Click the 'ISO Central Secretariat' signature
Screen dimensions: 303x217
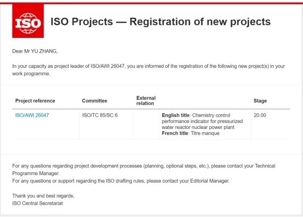coord(38,202)
